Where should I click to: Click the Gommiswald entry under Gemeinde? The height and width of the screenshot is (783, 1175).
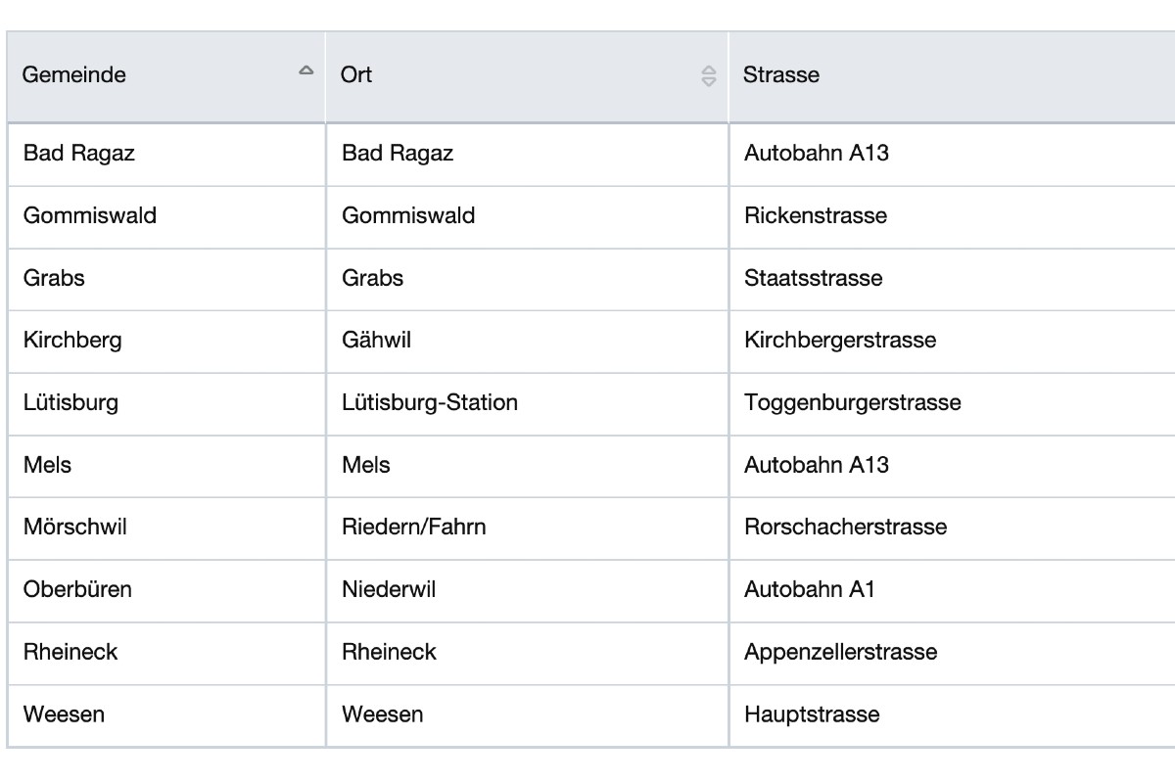coord(90,216)
